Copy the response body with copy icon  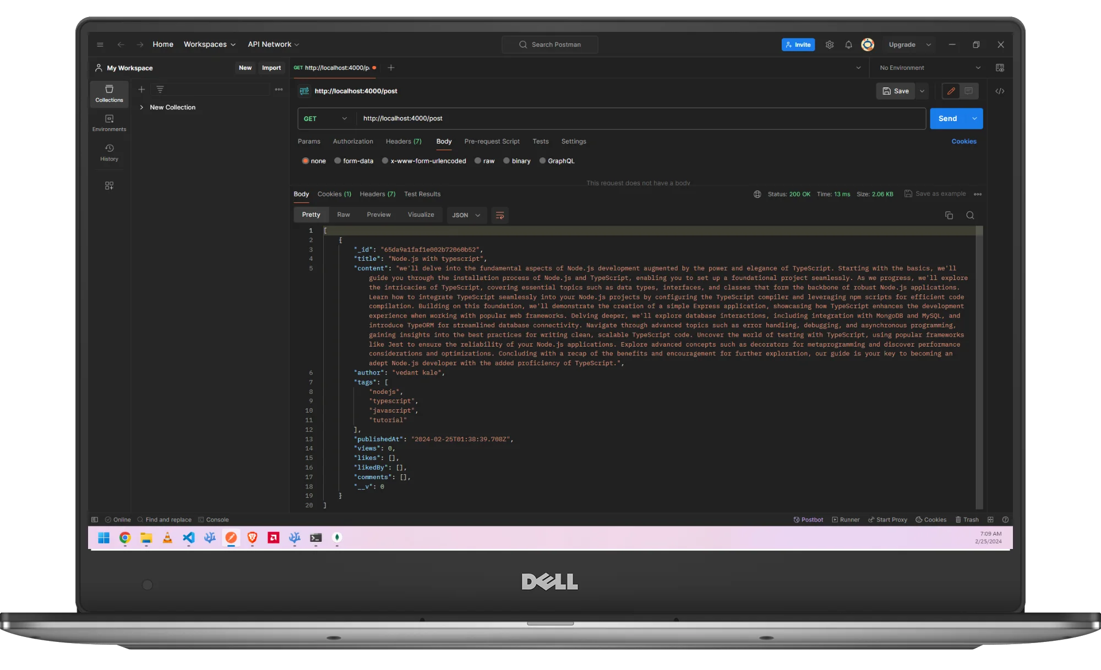pyautogui.click(x=949, y=216)
